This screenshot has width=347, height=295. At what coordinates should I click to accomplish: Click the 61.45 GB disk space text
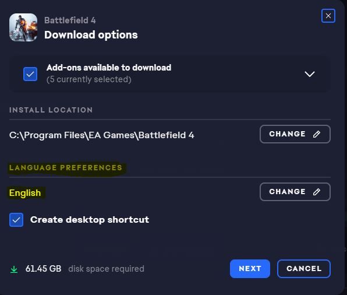click(43, 269)
